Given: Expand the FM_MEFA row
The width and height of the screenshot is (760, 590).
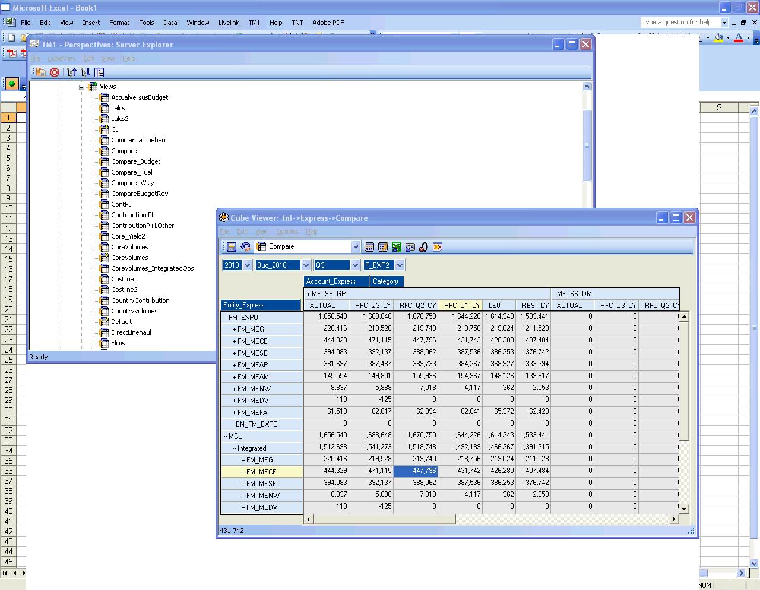Looking at the screenshot, I should coord(235,413).
